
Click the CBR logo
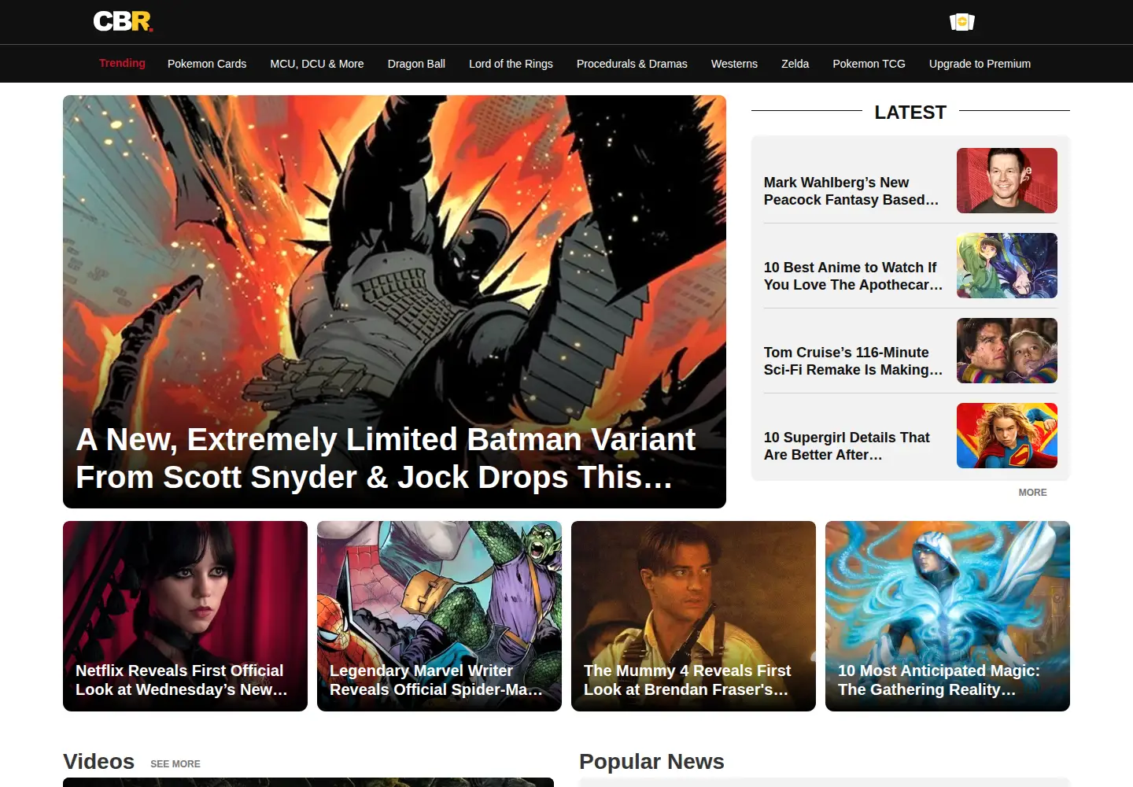tap(123, 21)
